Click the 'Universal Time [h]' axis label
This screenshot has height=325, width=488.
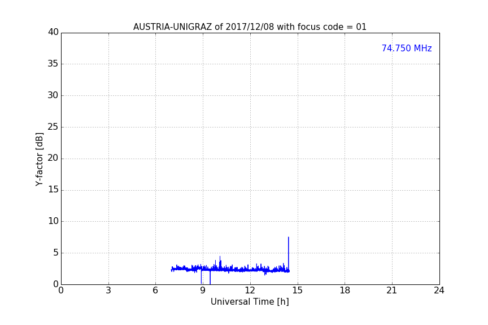pos(250,302)
